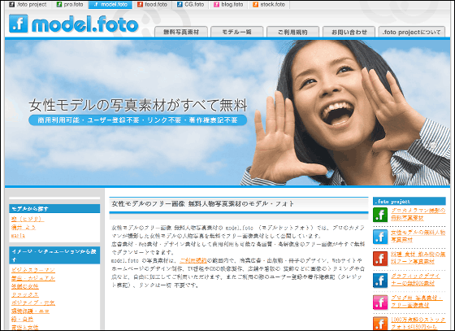Click the モデルから探す sidebar header
Viewport: 455px width, 331px height.
54,208
